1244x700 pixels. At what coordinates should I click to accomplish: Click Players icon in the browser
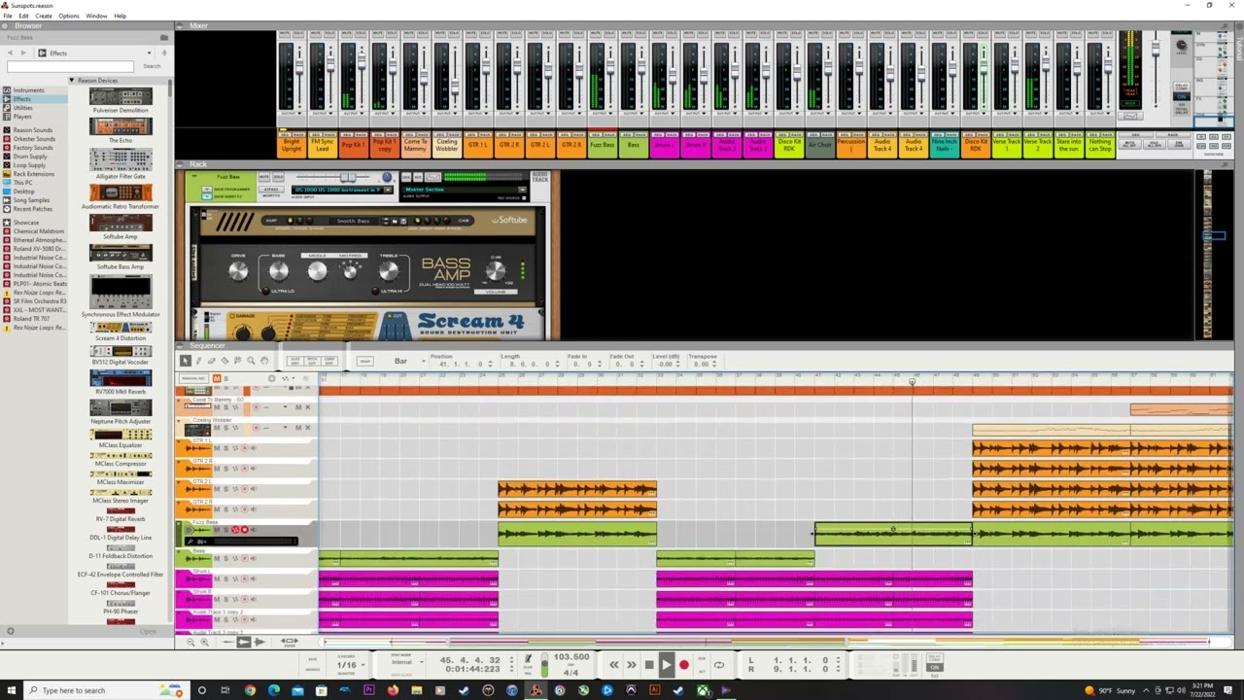pyautogui.click(x=7, y=117)
